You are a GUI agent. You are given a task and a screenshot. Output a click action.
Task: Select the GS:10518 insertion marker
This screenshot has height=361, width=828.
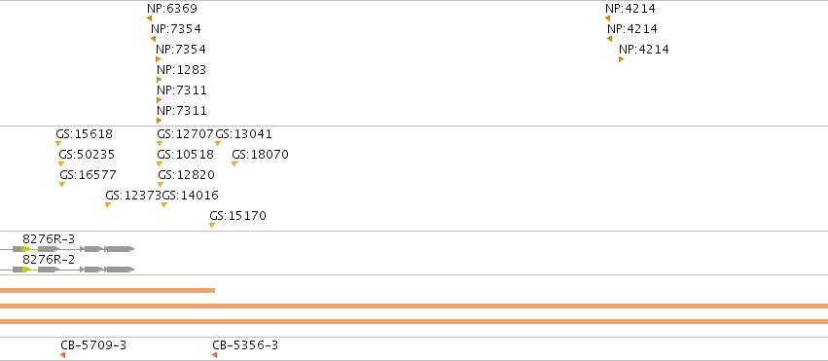(160, 164)
